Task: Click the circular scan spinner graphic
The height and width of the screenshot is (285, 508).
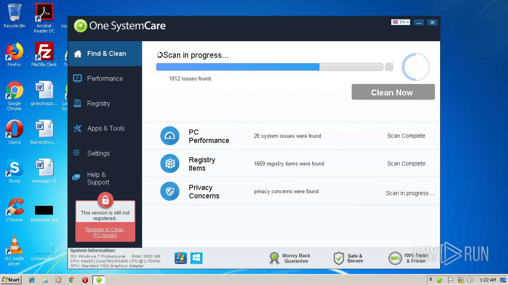Action: pos(416,67)
